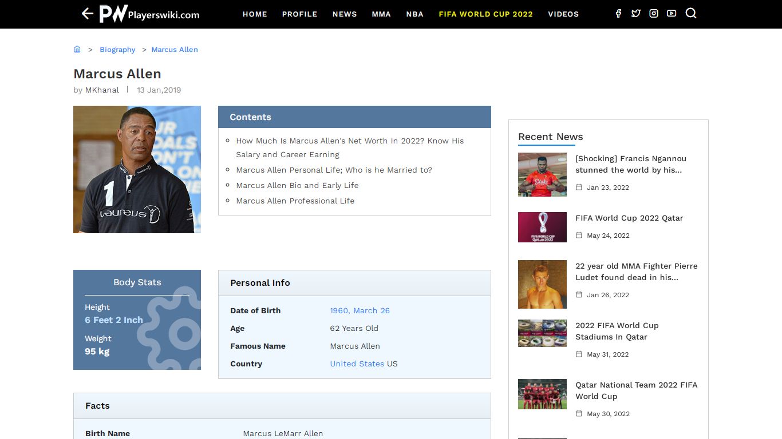Jump to Marcus Allen's Net Worth section
This screenshot has width=782, height=439.
[350, 147]
